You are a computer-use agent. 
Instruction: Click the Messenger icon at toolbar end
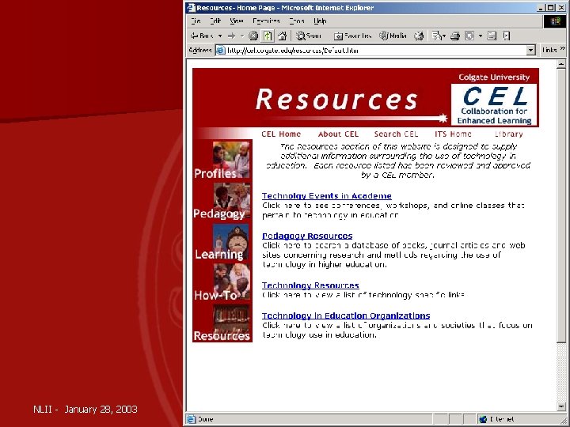coord(507,36)
